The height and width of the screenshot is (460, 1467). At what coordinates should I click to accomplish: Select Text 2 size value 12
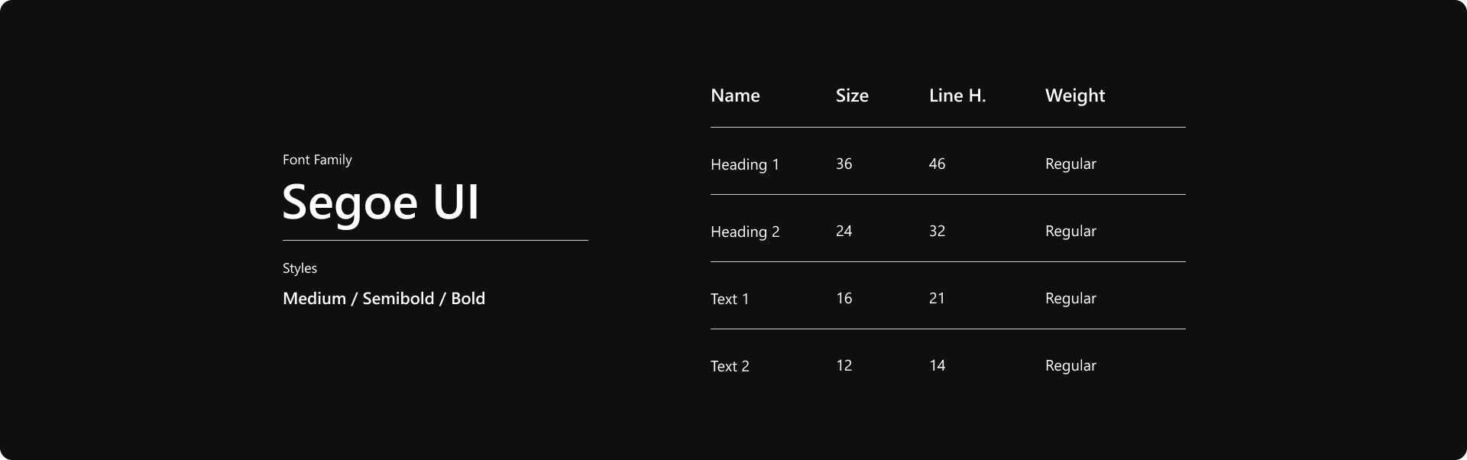pyautogui.click(x=844, y=366)
